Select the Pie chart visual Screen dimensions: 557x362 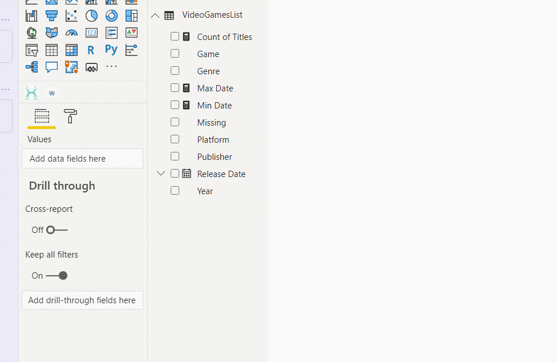pos(91,15)
